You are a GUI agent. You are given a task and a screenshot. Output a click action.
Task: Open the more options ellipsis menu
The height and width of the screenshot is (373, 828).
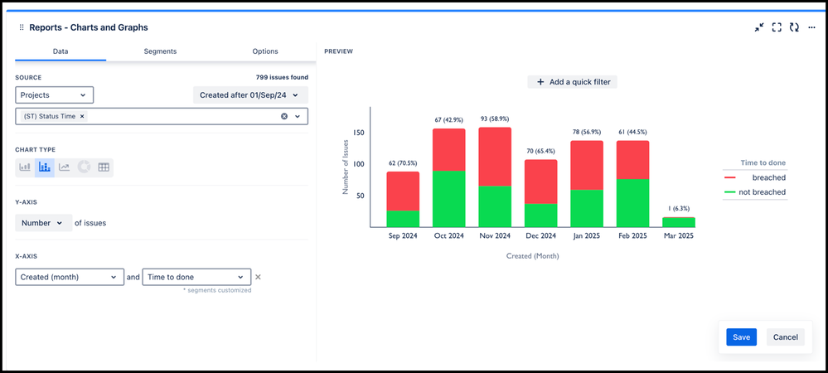point(811,27)
